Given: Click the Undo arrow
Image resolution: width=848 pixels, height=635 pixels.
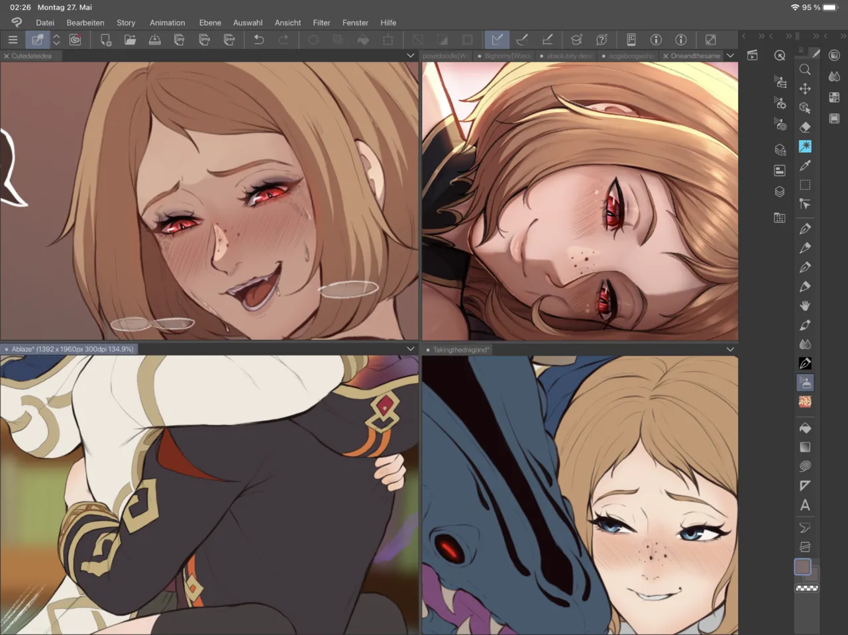Looking at the screenshot, I should pos(259,40).
